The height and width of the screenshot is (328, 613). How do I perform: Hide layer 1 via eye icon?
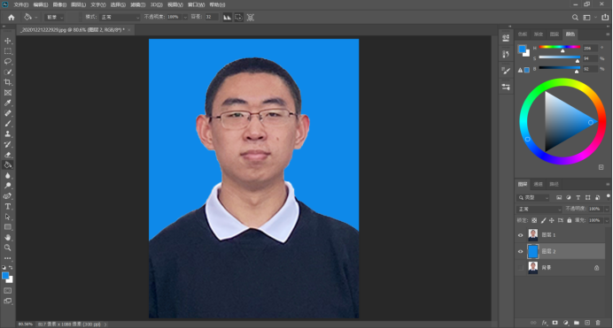(520, 235)
